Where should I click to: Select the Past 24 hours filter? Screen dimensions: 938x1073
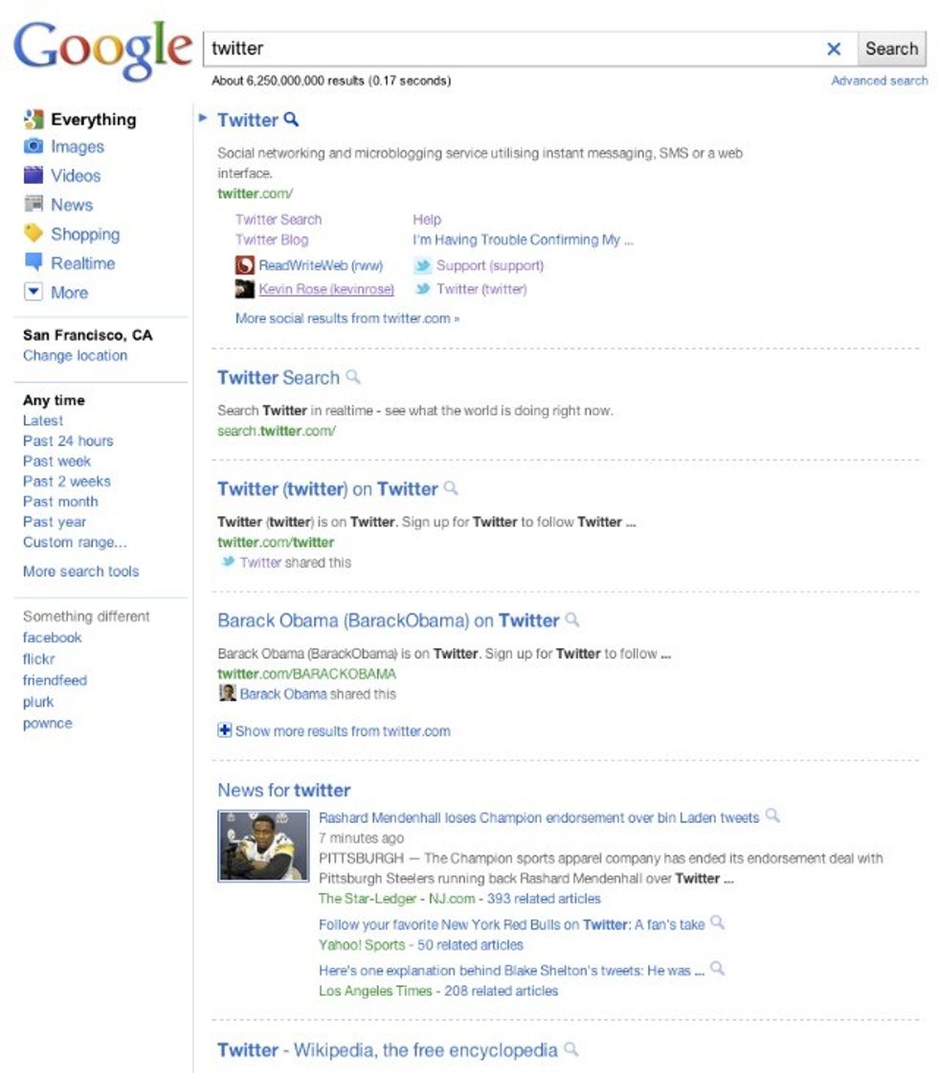[68, 440]
